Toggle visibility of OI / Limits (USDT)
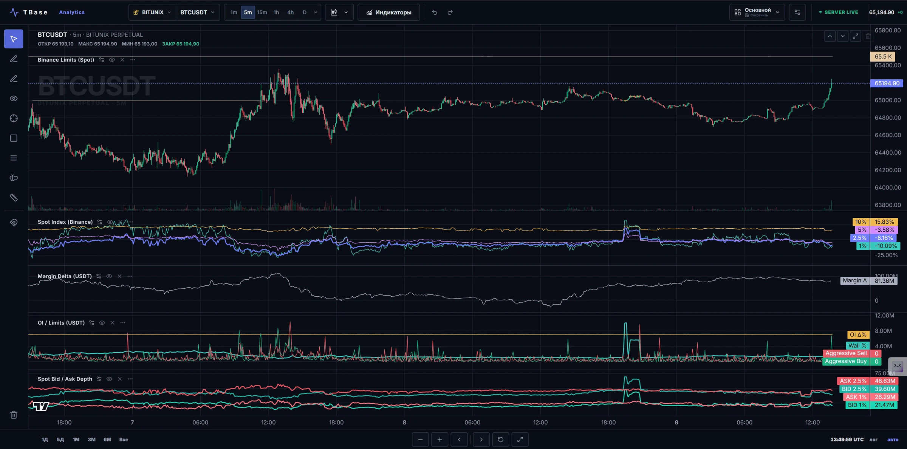907x449 pixels. [102, 323]
